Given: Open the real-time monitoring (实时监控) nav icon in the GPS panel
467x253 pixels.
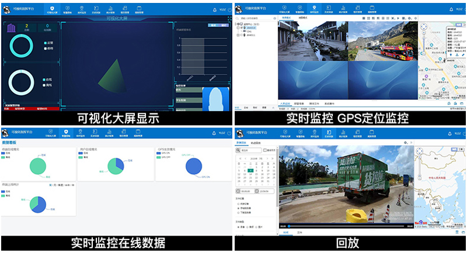Looking at the screenshot, I should [x=315, y=9].
